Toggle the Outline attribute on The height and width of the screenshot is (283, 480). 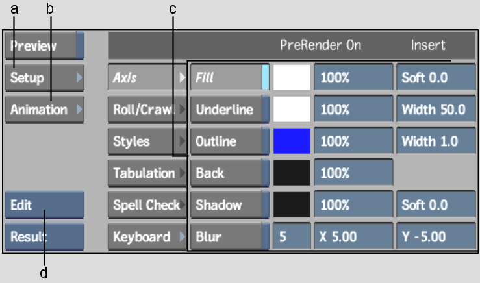229,141
